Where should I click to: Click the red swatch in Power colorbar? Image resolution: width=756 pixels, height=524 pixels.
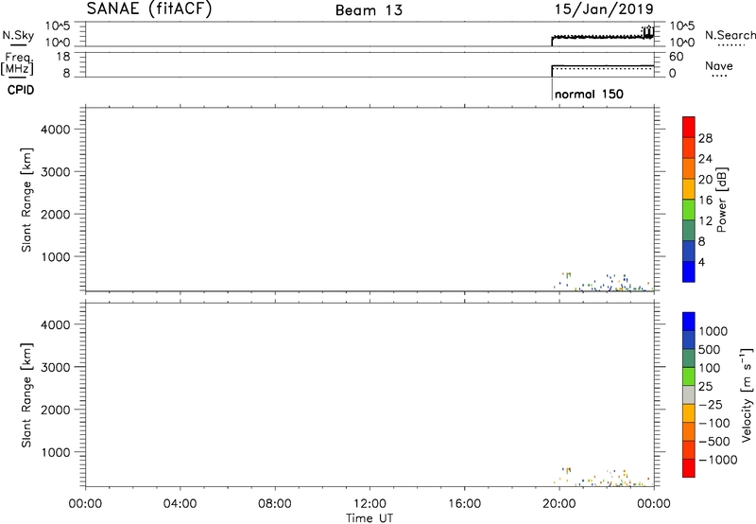pyautogui.click(x=689, y=127)
